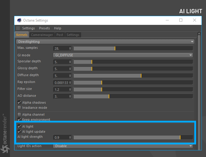Click the Glossy depth stepper arrows
Image resolution: width=206 pixels, height=157 pixels.
70,69
